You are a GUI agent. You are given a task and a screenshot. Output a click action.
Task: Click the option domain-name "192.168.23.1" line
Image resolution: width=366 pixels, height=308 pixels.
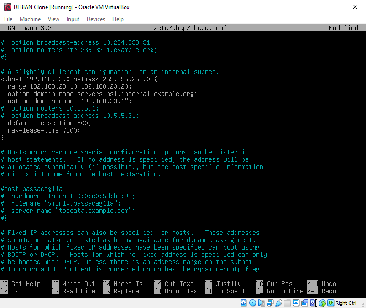point(69,101)
